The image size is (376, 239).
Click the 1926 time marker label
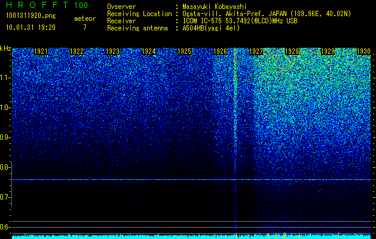[220, 51]
